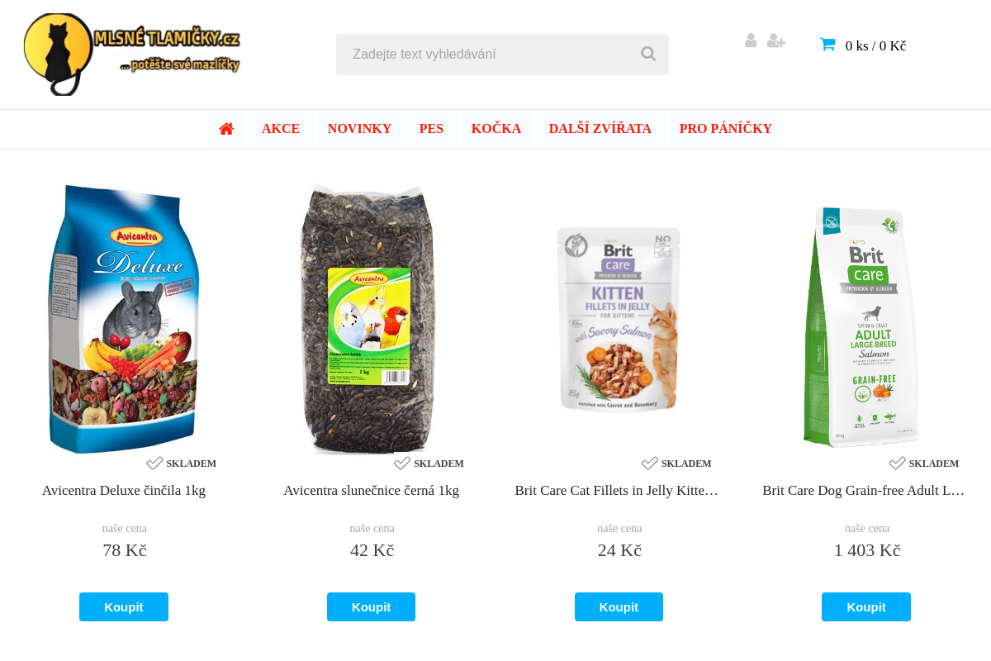Open the shopping cart icon
This screenshot has width=991, height=661.
(827, 45)
